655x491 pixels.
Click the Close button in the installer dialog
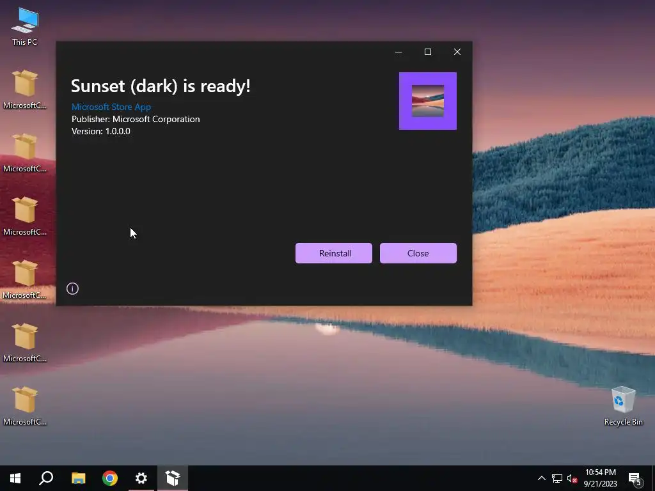pos(418,253)
